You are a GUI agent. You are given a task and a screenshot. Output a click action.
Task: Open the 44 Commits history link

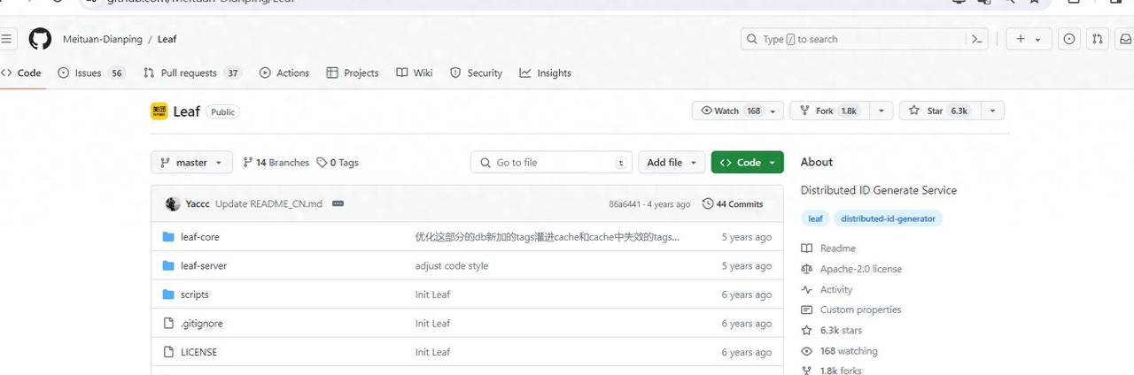[x=733, y=204]
